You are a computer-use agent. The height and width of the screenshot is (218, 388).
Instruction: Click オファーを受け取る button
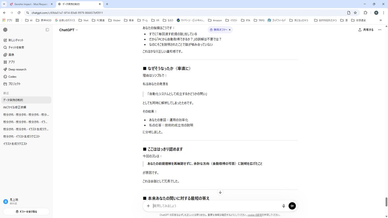[26, 212]
